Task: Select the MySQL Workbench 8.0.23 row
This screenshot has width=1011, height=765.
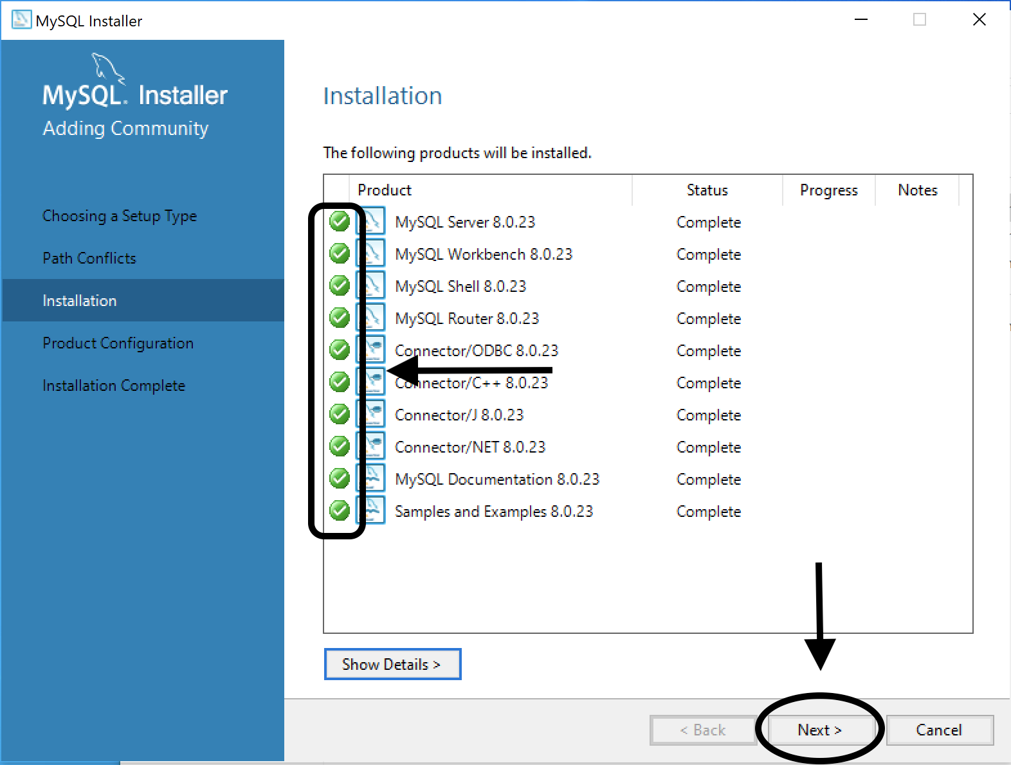Action: tap(648, 254)
